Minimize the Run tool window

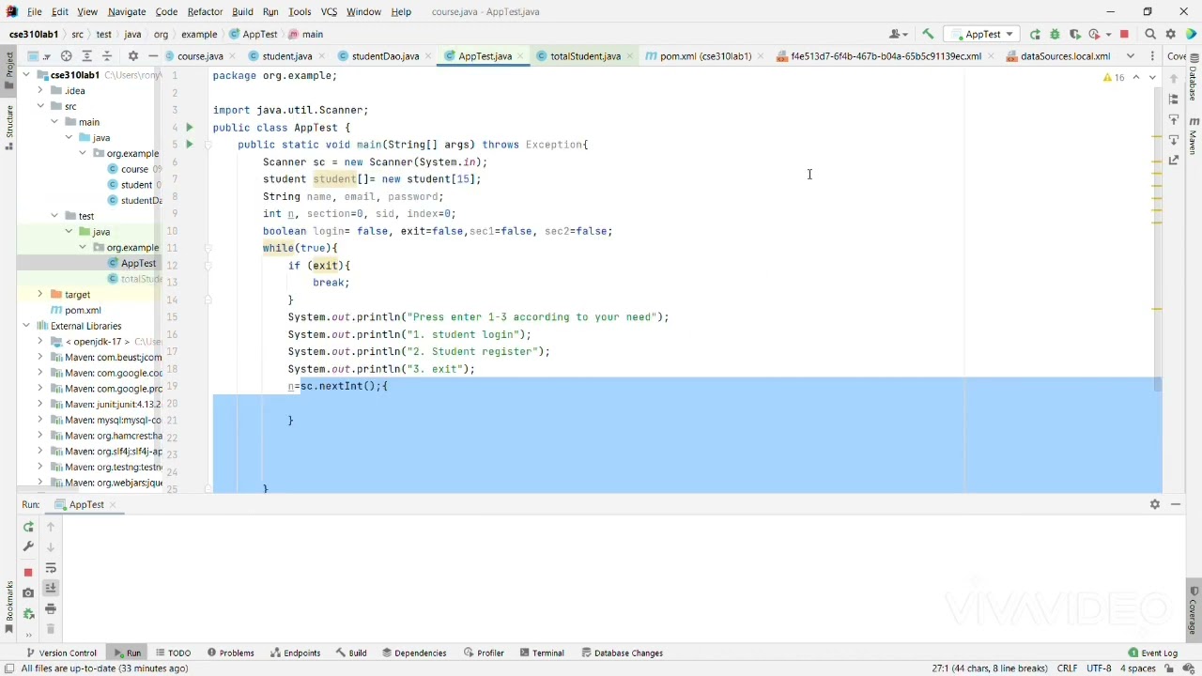[1176, 504]
